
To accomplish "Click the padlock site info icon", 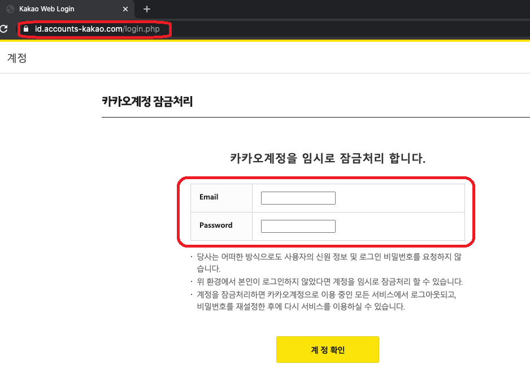I will (26, 29).
